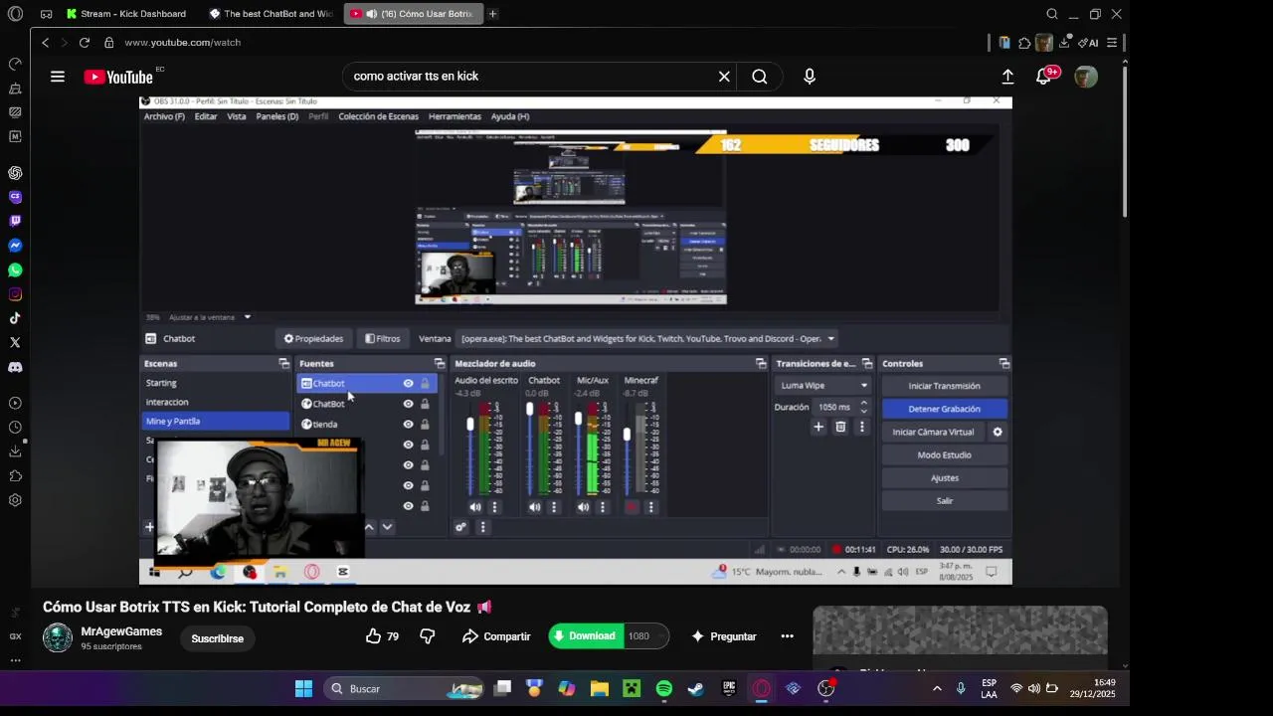Adjust the Mic/Aux volume fader
This screenshot has width=1273, height=716.
(x=578, y=420)
